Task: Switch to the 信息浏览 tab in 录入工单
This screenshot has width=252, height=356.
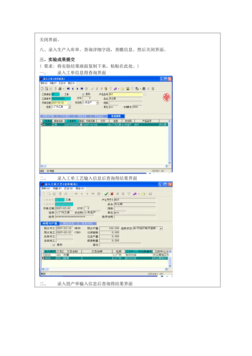Action: click(x=116, y=116)
